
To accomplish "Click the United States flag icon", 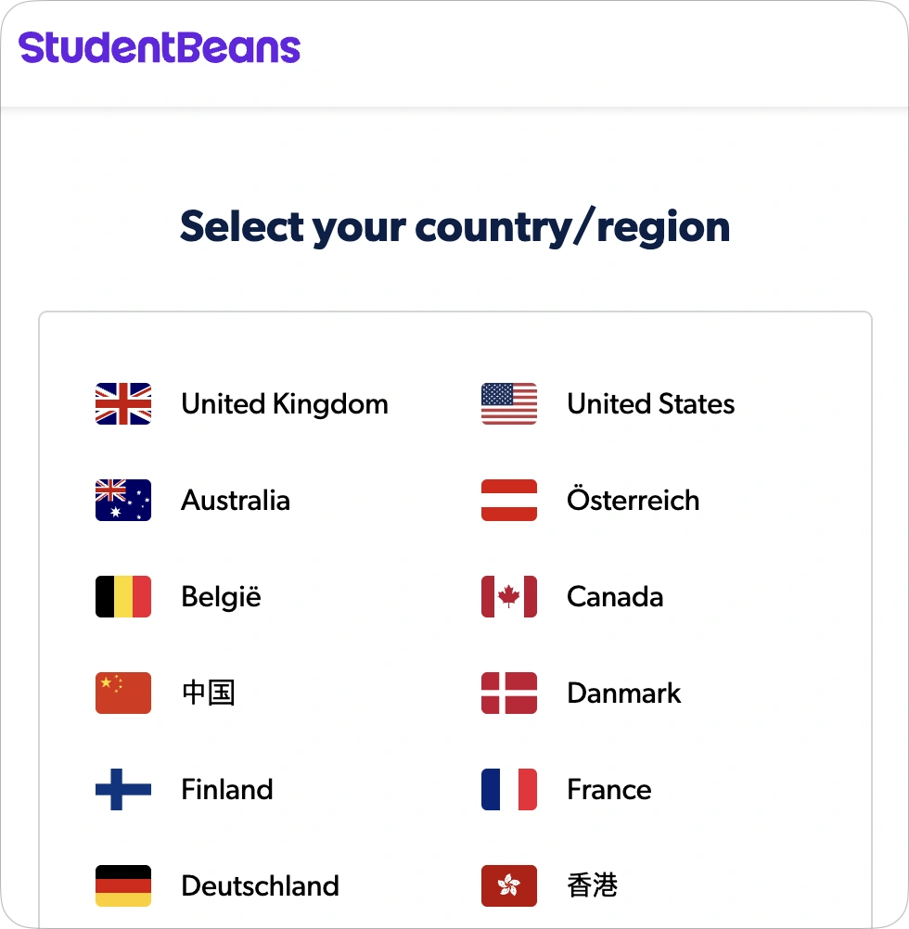I will [x=509, y=404].
